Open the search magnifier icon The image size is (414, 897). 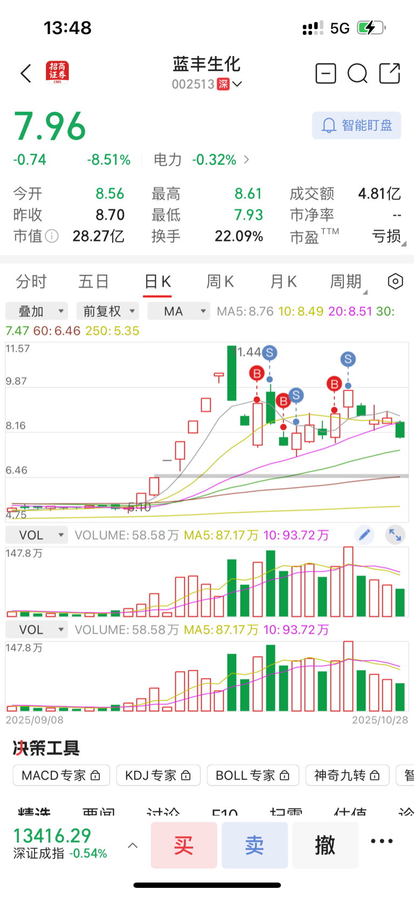[357, 73]
